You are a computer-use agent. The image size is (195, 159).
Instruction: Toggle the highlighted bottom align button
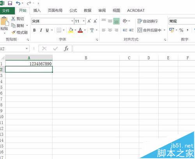(116, 21)
